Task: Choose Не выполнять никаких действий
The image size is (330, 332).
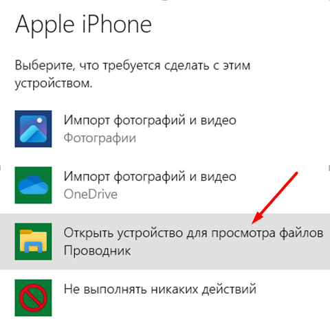Action: 165,298
